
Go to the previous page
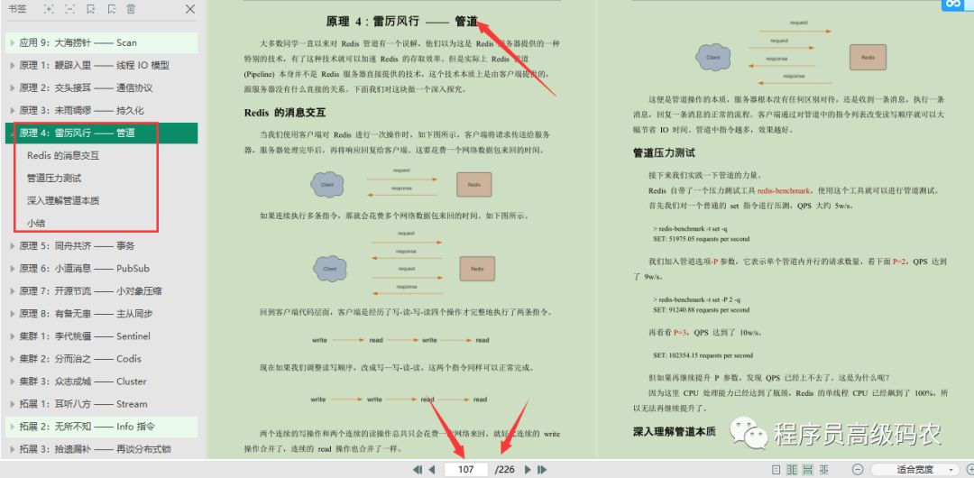tap(432, 469)
